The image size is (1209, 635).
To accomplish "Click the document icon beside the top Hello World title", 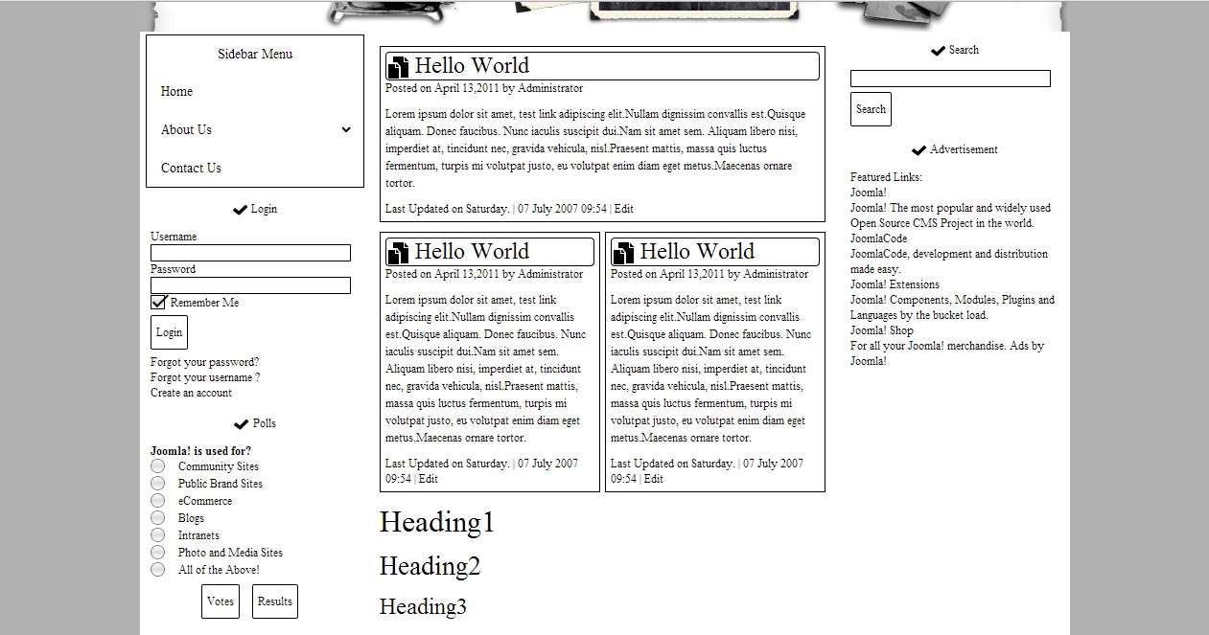I will click(398, 67).
